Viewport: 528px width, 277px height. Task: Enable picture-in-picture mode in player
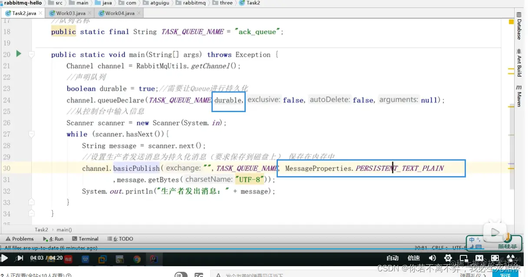point(464,258)
